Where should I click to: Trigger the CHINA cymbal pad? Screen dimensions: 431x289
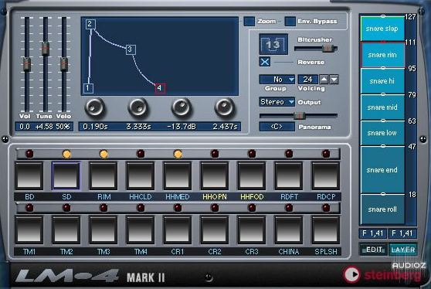pyautogui.click(x=289, y=229)
